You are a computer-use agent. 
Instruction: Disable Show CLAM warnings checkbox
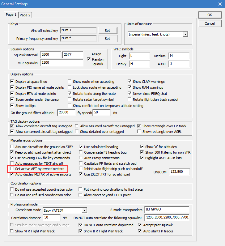coord(130,82)
